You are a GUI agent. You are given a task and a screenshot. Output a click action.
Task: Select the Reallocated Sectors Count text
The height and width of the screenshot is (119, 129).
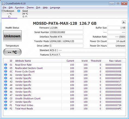pos(29,68)
